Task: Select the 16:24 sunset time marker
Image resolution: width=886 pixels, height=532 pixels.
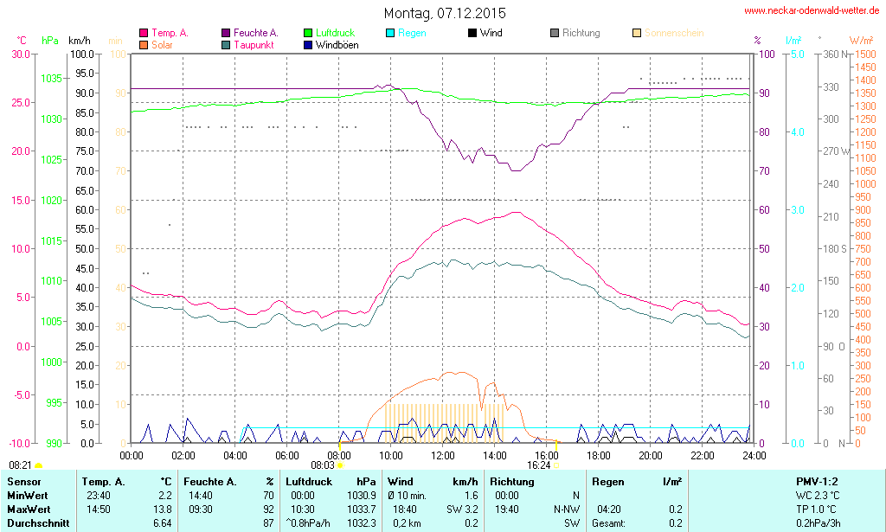Action: [x=538, y=465]
